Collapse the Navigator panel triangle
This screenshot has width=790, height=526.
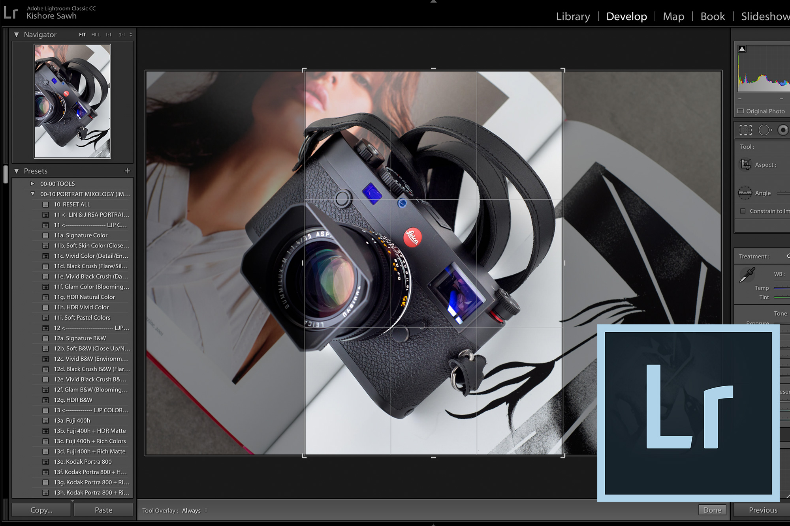(17, 35)
